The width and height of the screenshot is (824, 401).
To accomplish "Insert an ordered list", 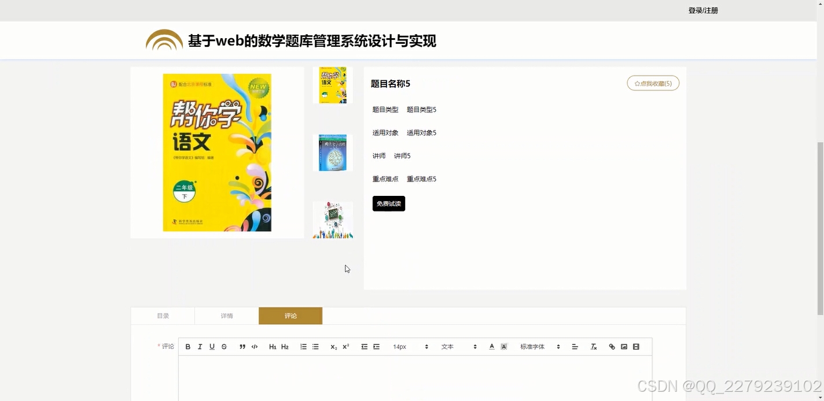I will point(303,346).
